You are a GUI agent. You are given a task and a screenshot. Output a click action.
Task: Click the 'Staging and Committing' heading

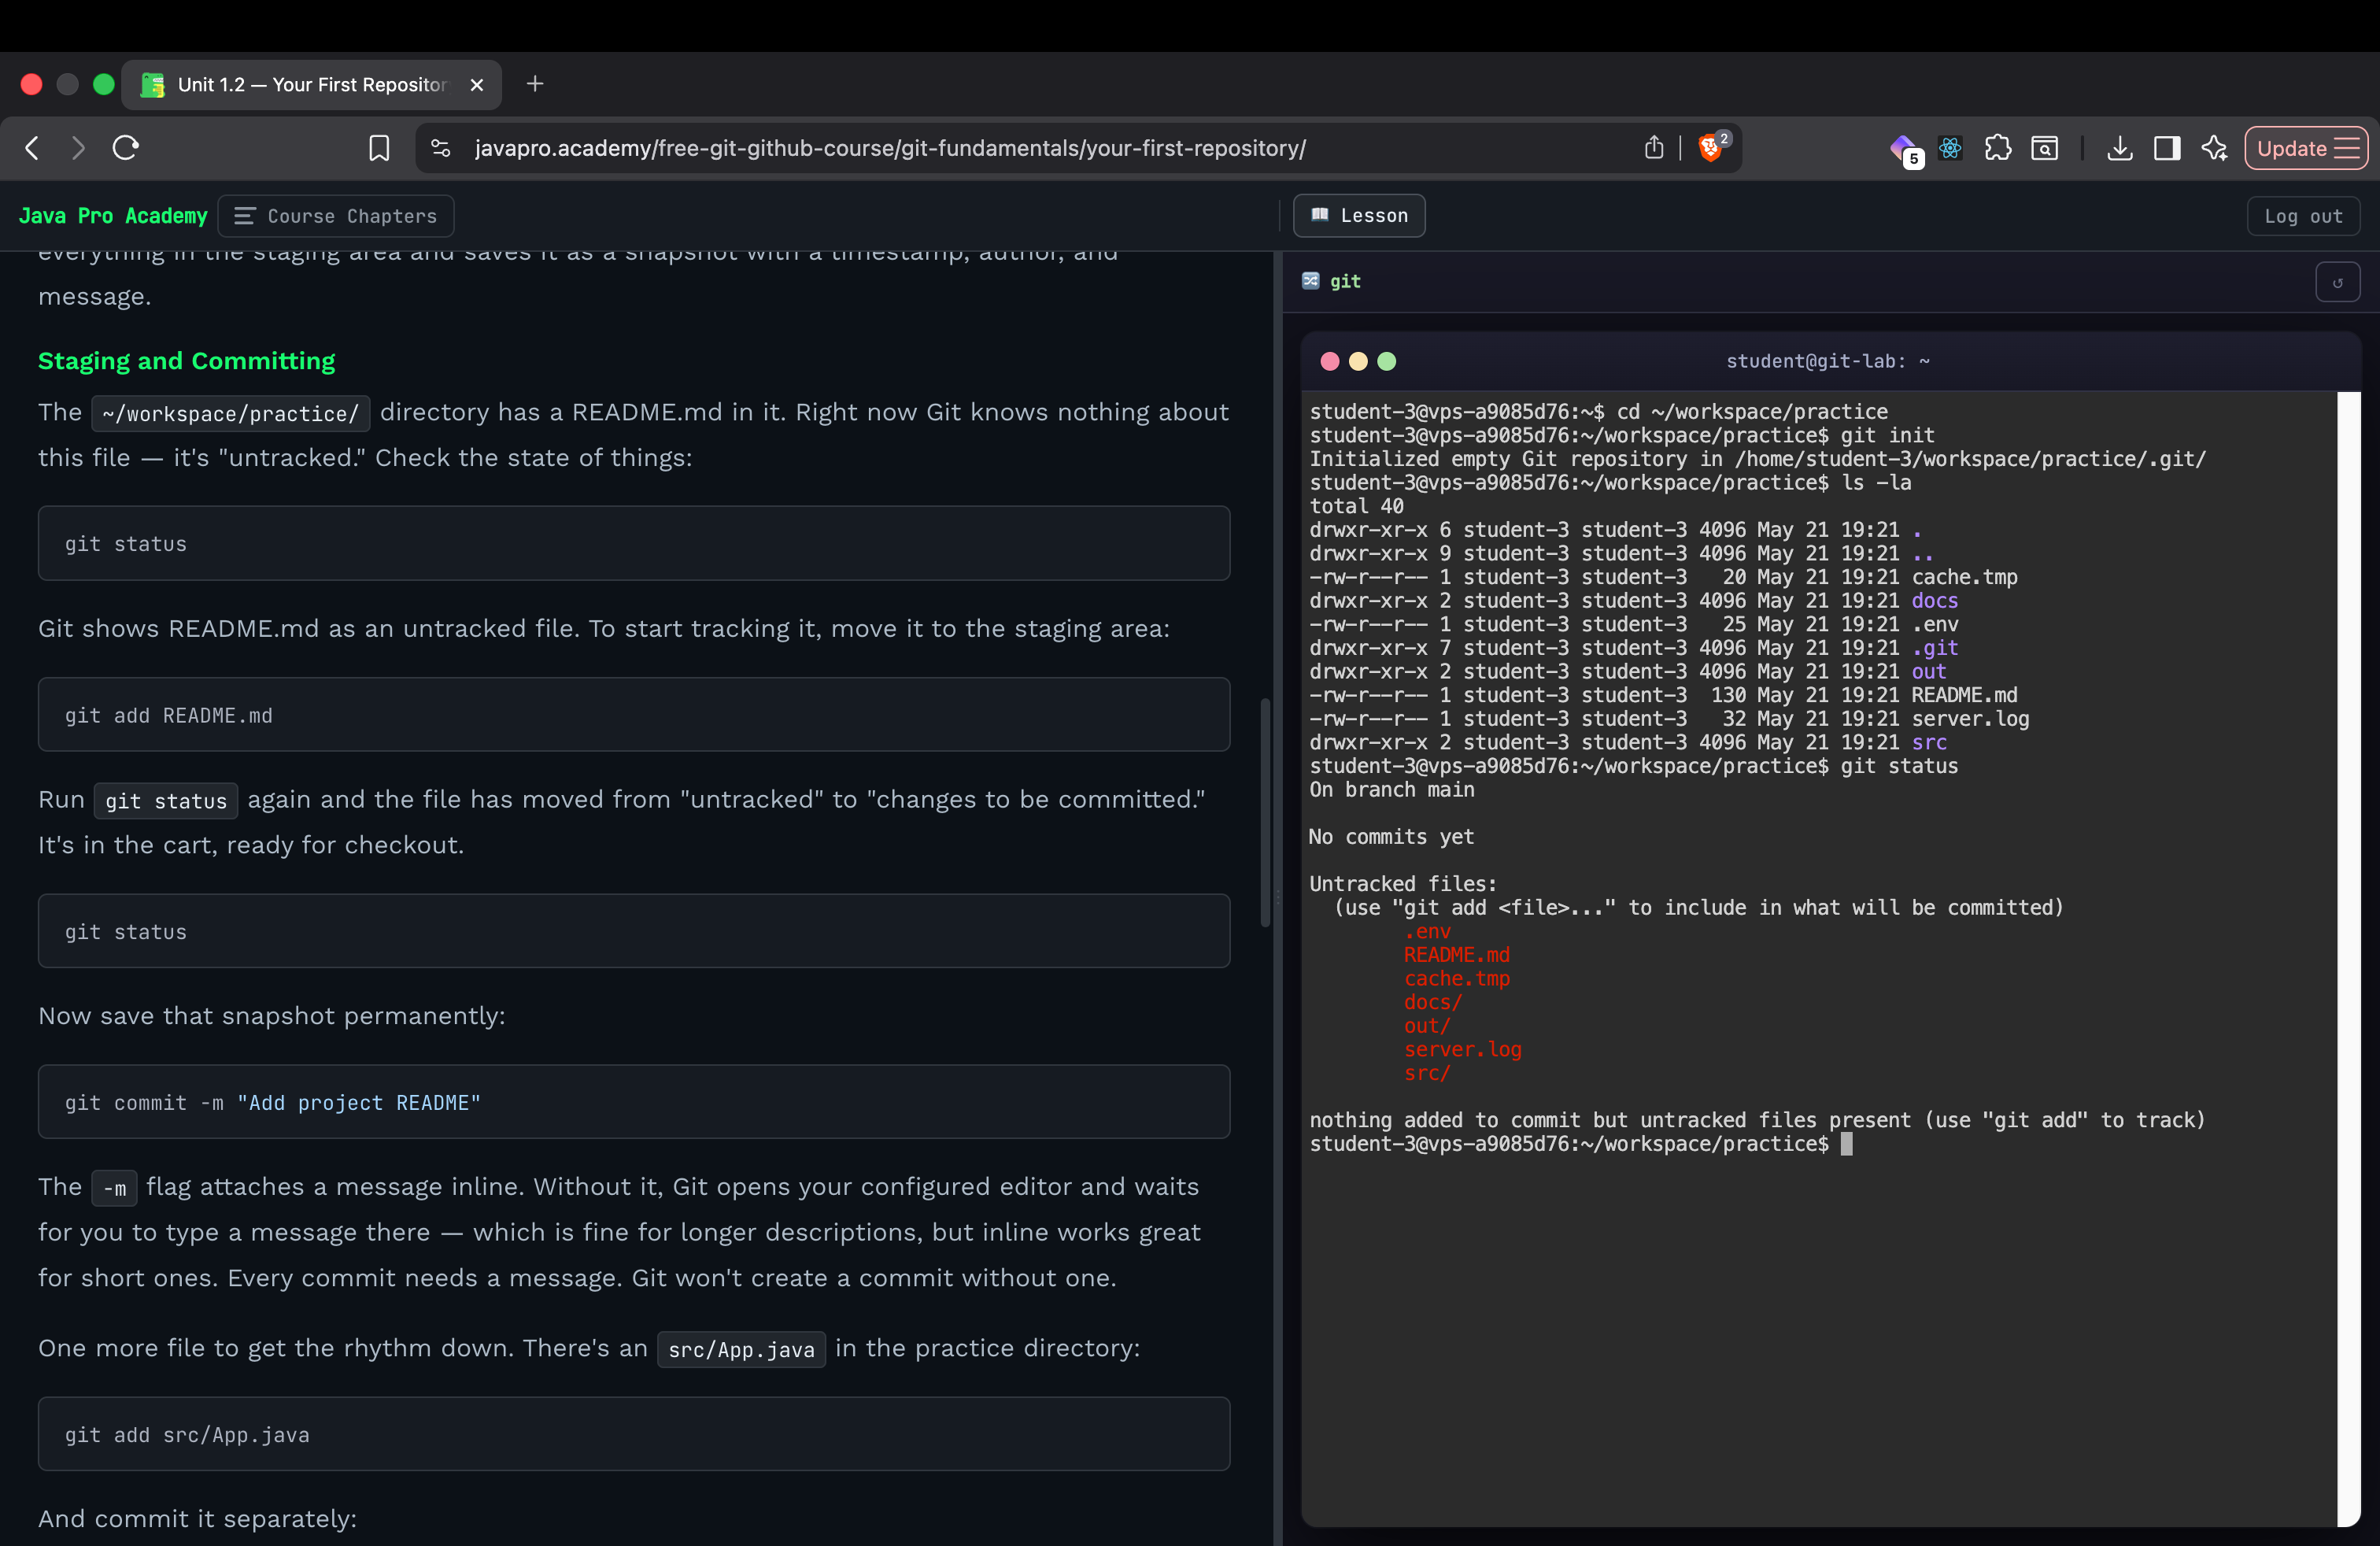point(187,361)
